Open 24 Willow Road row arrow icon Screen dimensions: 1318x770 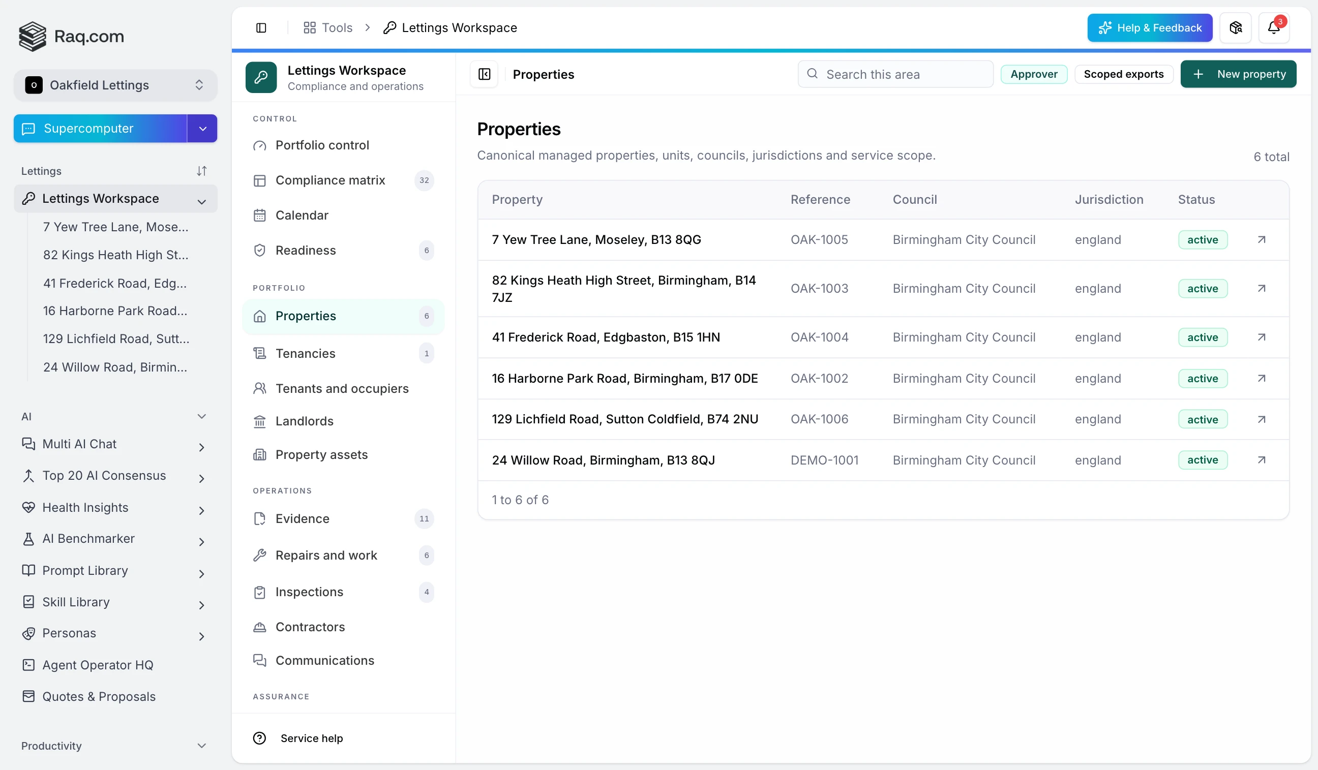pyautogui.click(x=1261, y=460)
